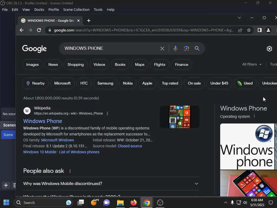Open the Chrome profile avatar
The image size is (277, 208).
(x=268, y=30)
